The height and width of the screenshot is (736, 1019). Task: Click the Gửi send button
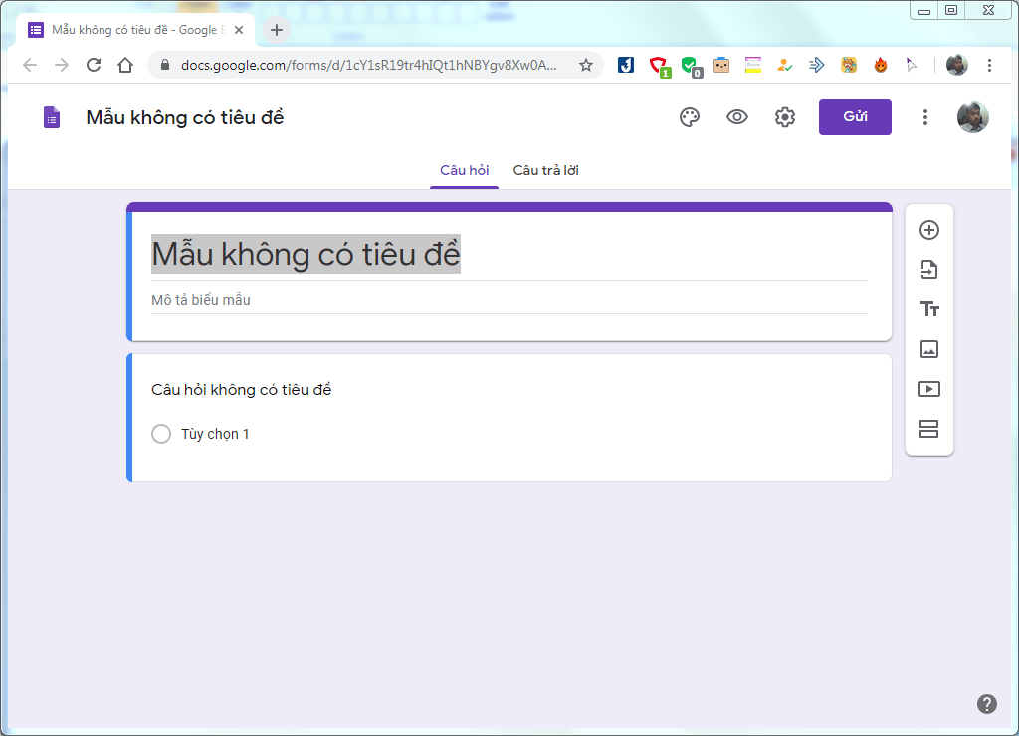point(855,117)
